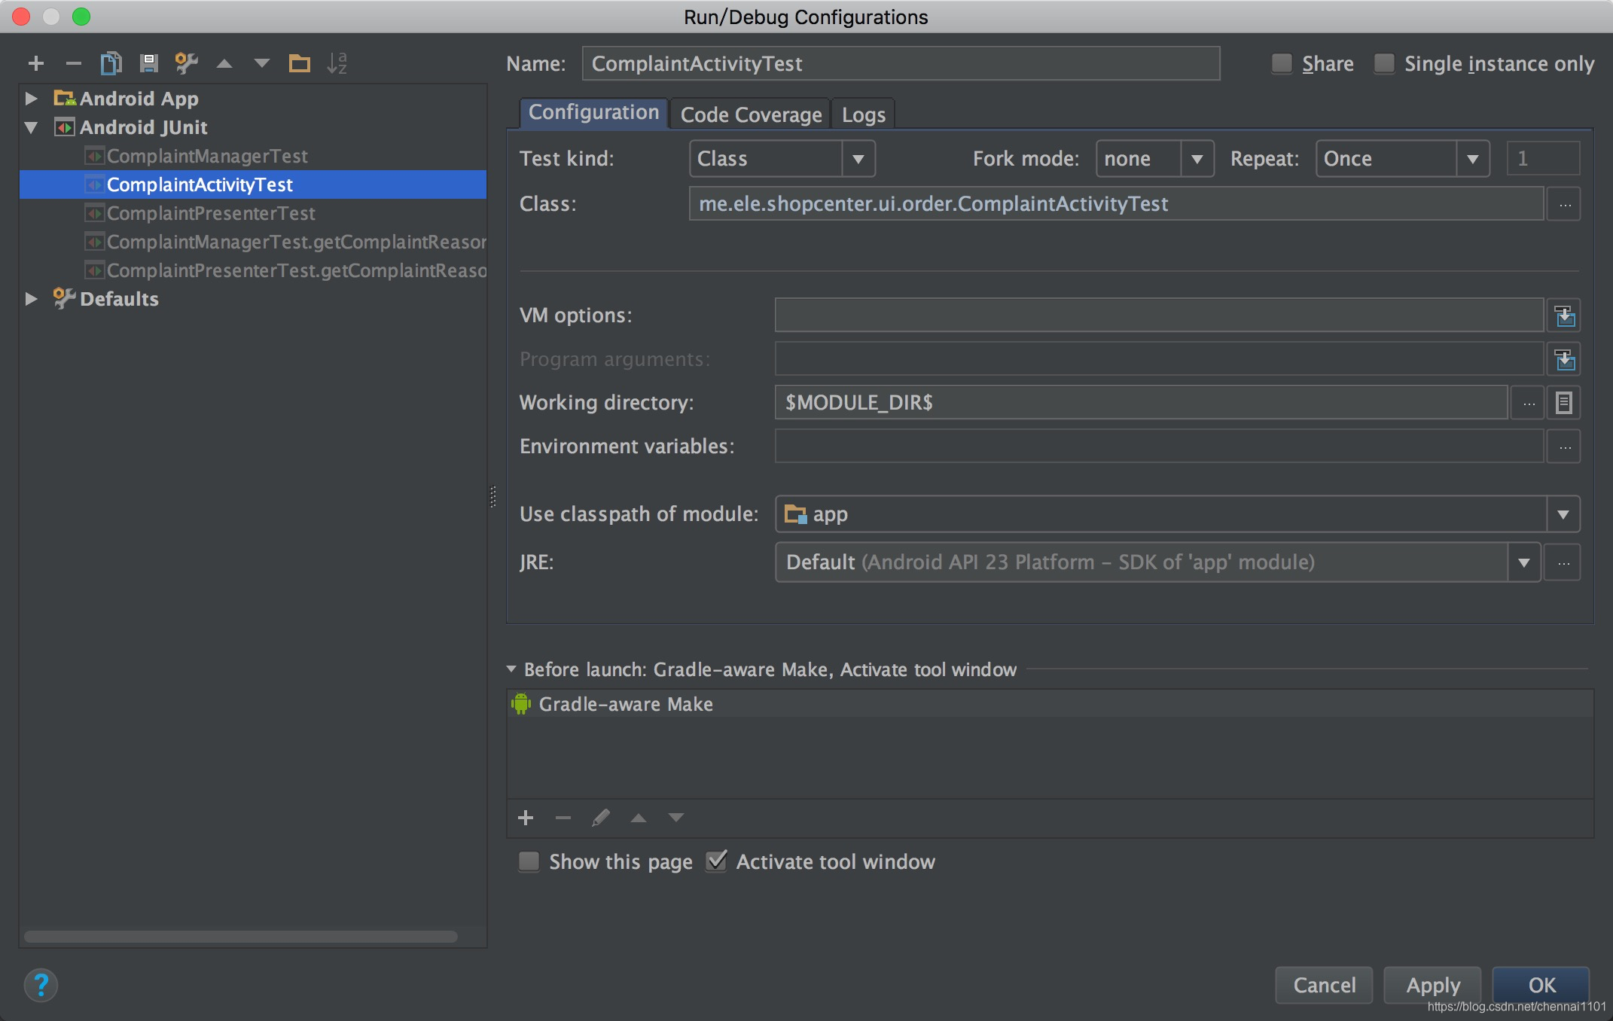Viewport: 1613px width, 1021px height.
Task: Insert macro into Working directory
Action: click(x=1564, y=403)
